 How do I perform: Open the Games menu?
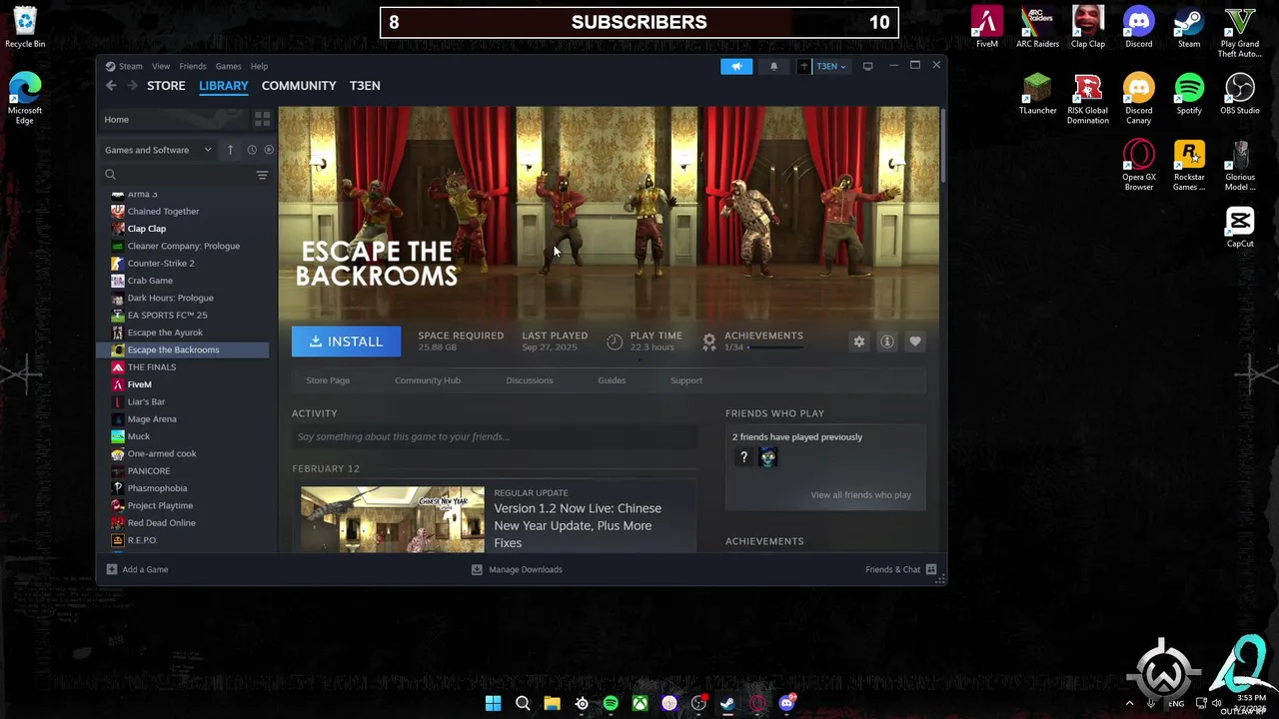click(x=228, y=66)
